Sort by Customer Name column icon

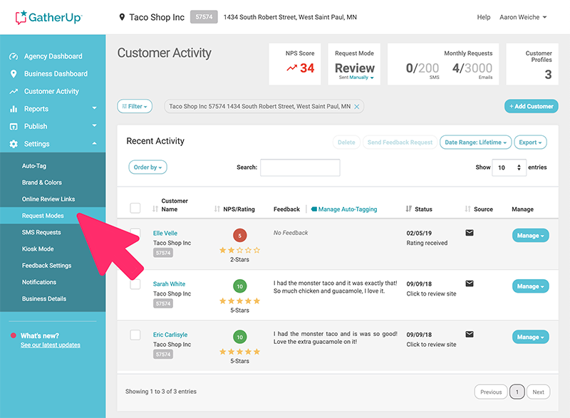(155, 209)
